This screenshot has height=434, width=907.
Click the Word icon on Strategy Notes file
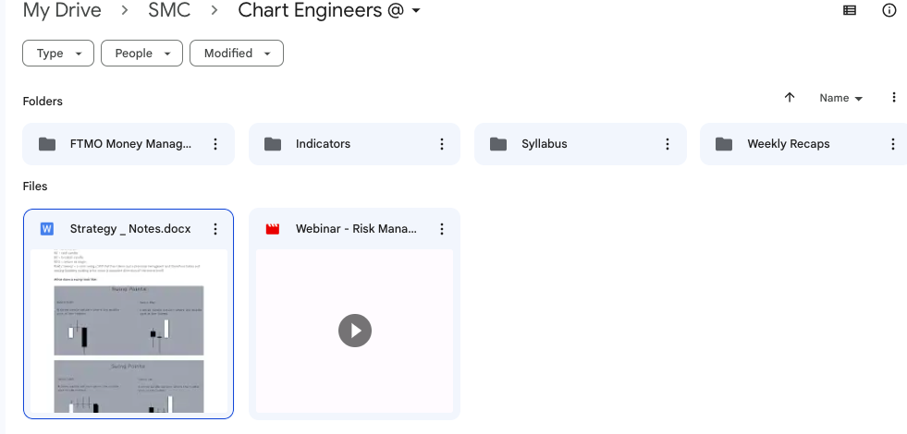[x=46, y=229]
